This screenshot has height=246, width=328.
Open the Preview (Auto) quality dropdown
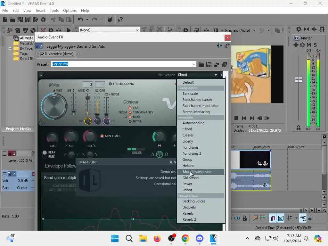click(254, 30)
